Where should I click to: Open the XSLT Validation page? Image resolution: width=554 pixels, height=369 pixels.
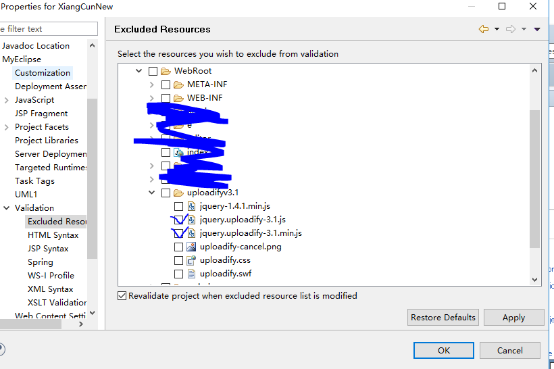coord(57,303)
